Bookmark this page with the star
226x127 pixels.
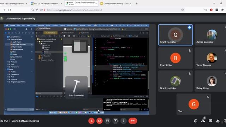click(x=183, y=10)
